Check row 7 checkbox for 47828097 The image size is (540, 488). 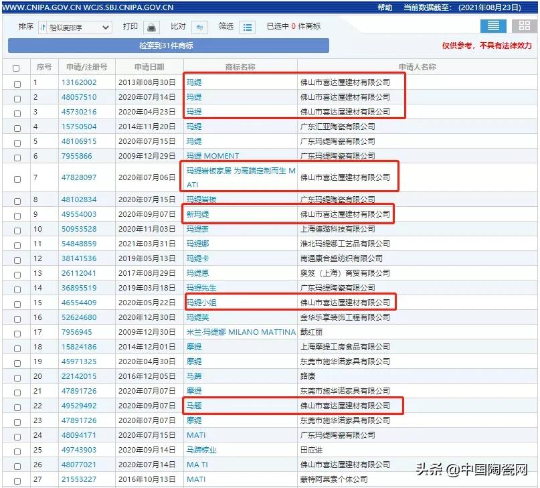click(17, 179)
